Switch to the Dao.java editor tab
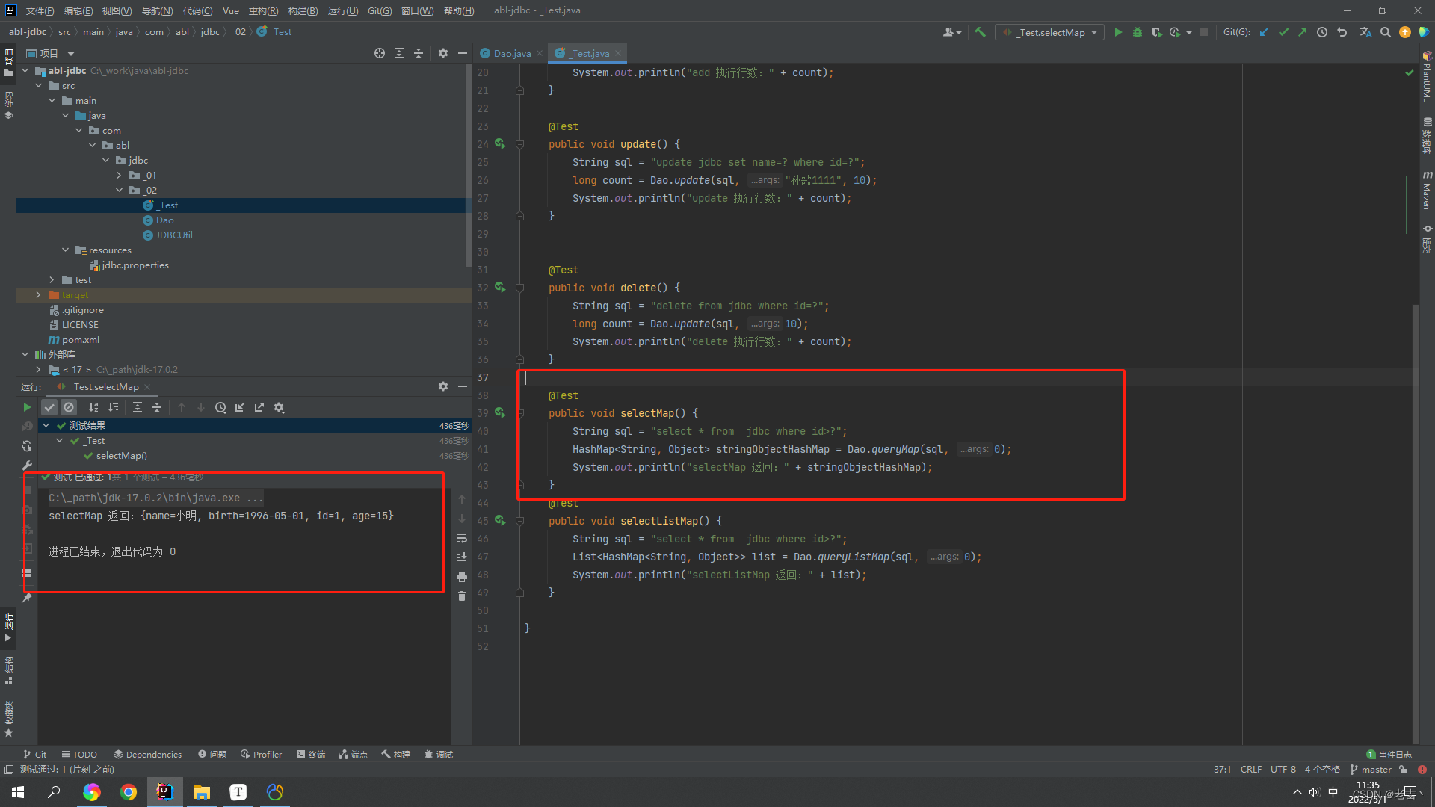The width and height of the screenshot is (1435, 807). click(512, 53)
